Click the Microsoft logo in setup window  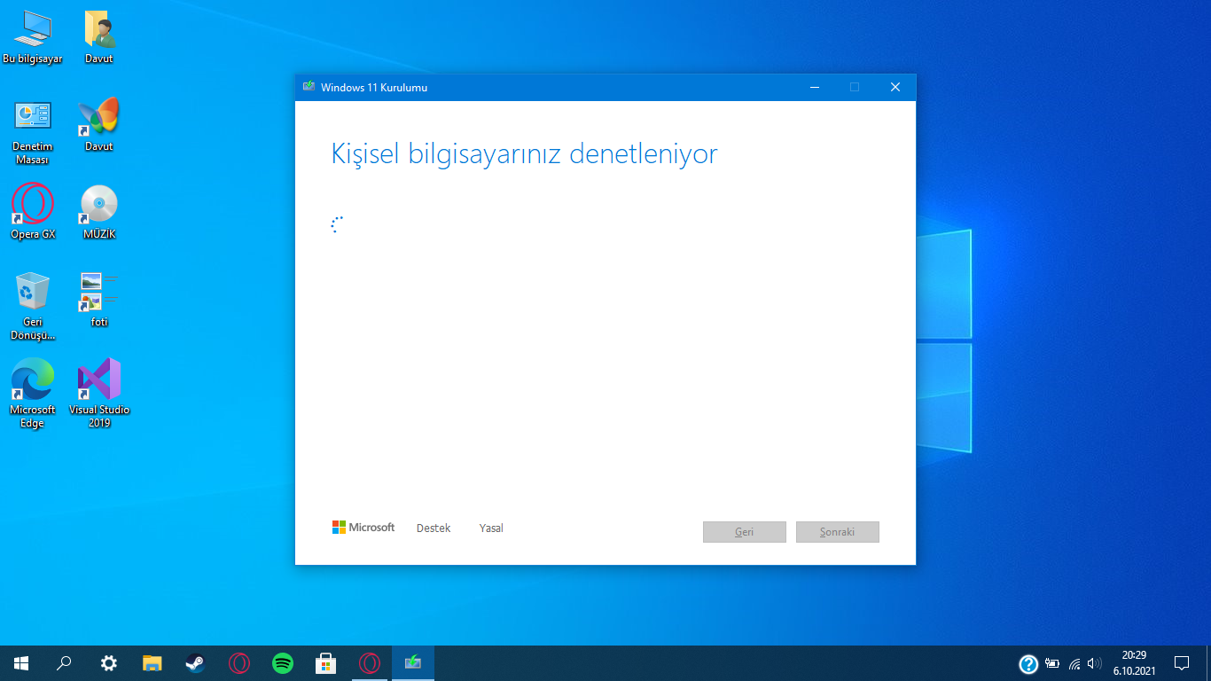coord(363,528)
